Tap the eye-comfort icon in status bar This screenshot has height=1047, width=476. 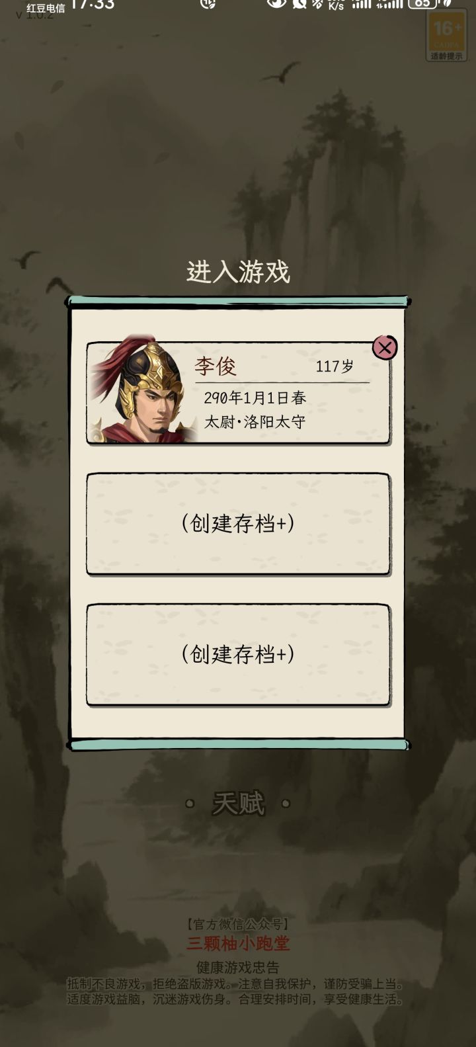coord(276,3)
